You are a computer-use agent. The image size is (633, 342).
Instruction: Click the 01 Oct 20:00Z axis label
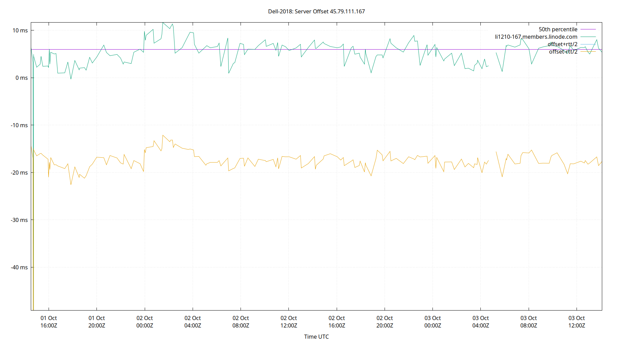point(96,322)
